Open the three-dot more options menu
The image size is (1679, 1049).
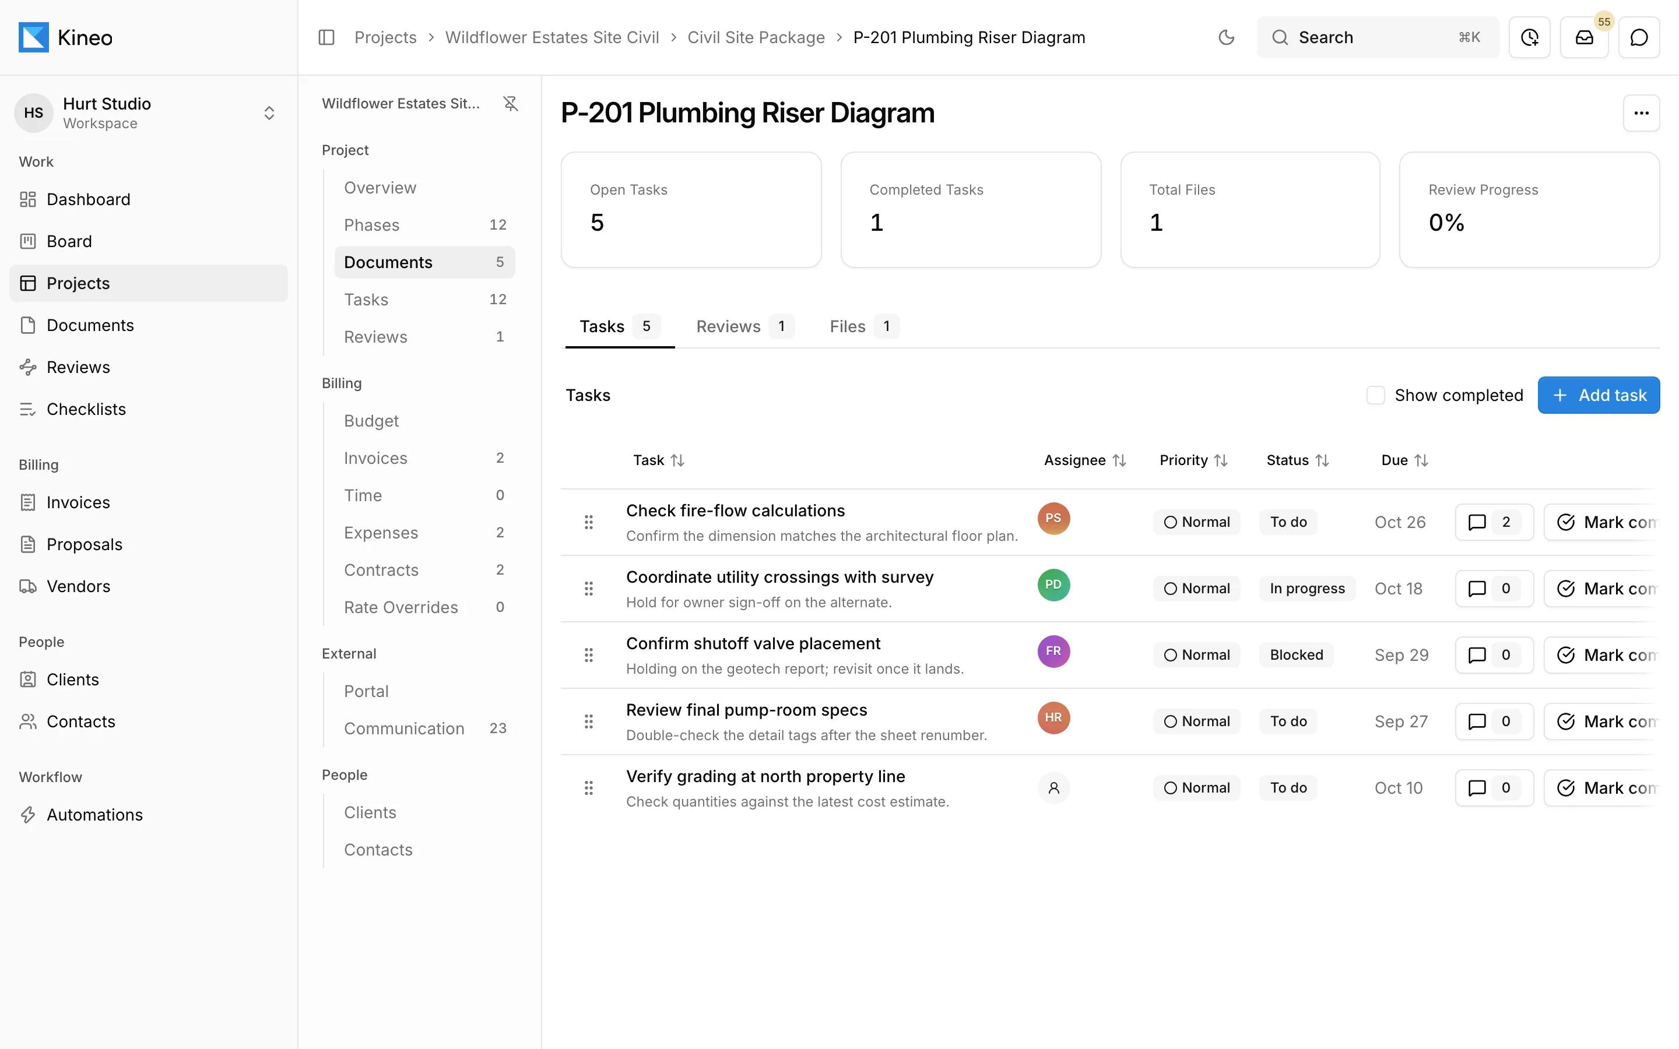(x=1641, y=113)
